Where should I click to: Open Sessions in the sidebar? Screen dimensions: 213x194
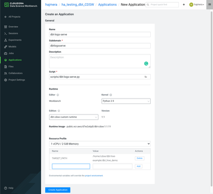(x=13, y=34)
